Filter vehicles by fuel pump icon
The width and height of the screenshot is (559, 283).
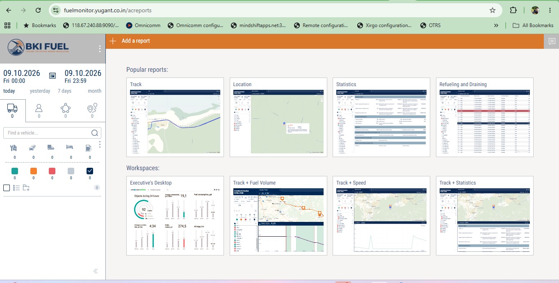(x=89, y=148)
